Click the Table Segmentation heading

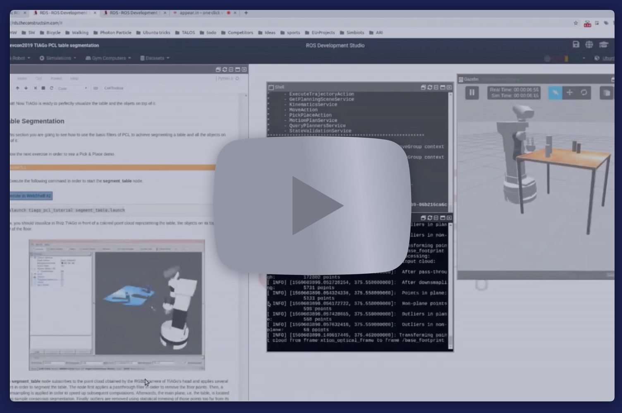[37, 121]
